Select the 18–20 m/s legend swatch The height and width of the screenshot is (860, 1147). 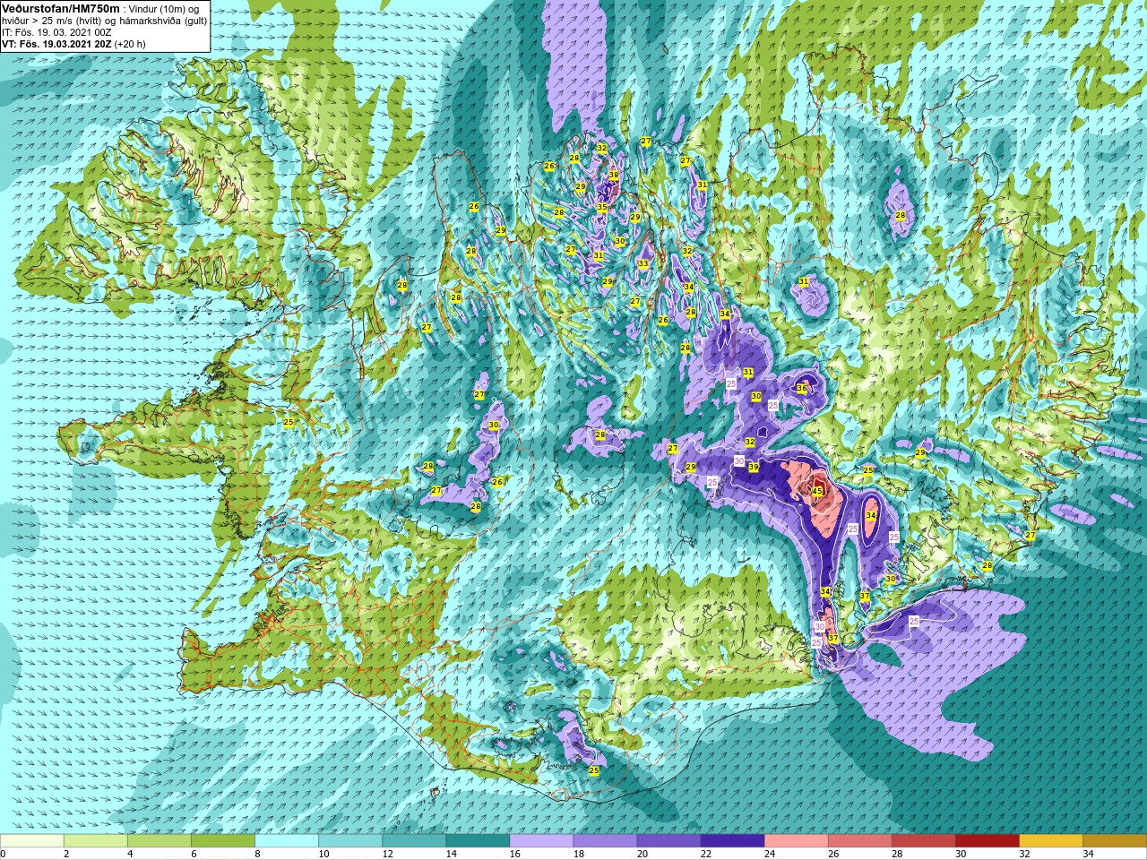[x=605, y=841]
